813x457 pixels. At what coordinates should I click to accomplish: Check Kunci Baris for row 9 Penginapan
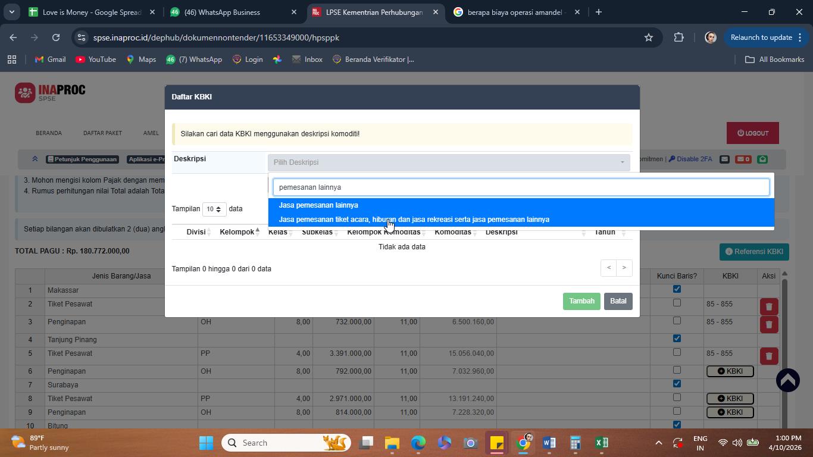point(677,411)
